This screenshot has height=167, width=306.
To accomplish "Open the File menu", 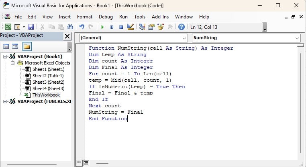I will [x=18, y=17].
